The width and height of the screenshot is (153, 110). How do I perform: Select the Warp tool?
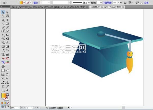pos(3,39)
